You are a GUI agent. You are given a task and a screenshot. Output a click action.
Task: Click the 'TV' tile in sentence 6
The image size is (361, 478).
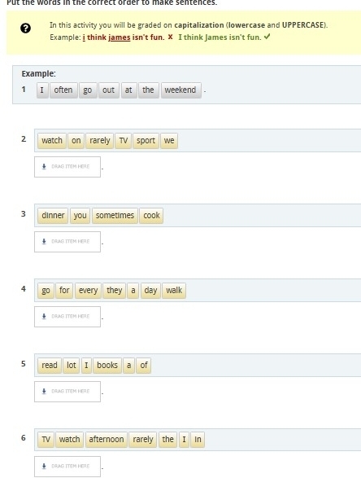click(46, 440)
